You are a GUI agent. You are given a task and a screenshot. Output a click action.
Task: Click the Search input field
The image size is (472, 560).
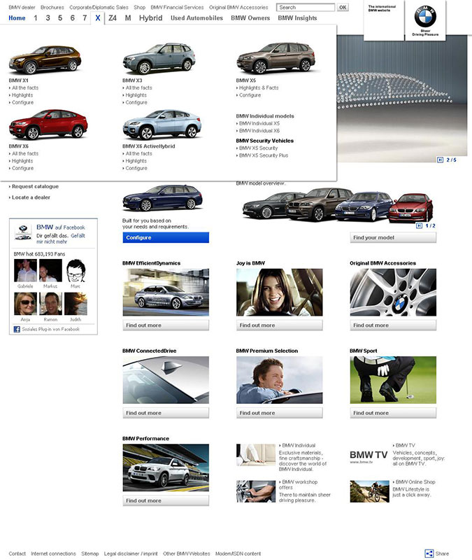pos(306,7)
